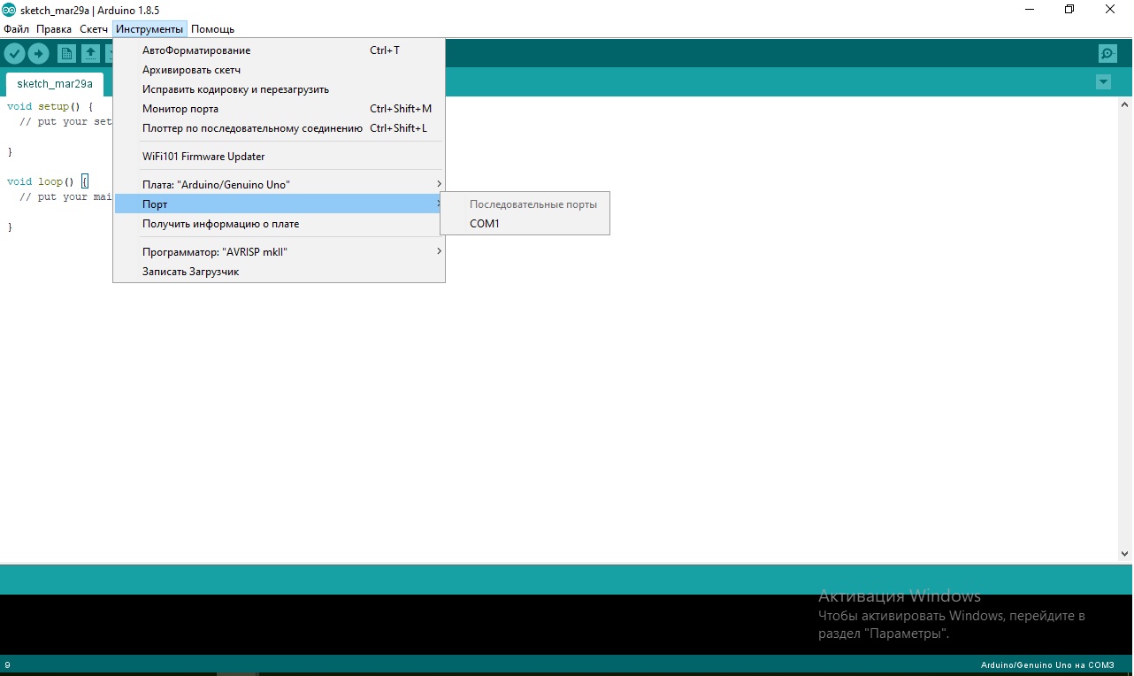Viewport: 1134px width, 676px height.
Task: Launch WiFi101 Firmware Updater
Action: 279,157
